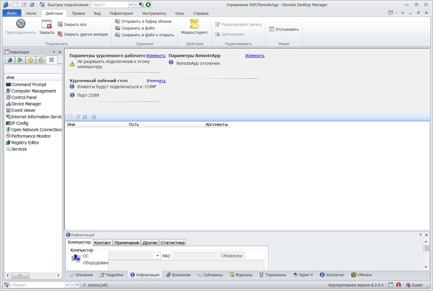Open the Файл menu
The width and height of the screenshot is (433, 291).
pyautogui.click(x=12, y=13)
